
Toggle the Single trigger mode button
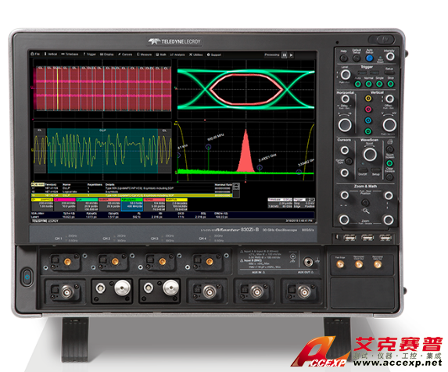(x=379, y=84)
